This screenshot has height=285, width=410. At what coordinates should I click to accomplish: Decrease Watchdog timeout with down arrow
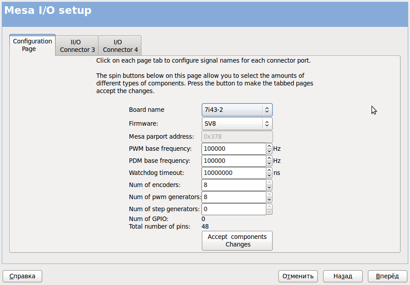(269, 175)
